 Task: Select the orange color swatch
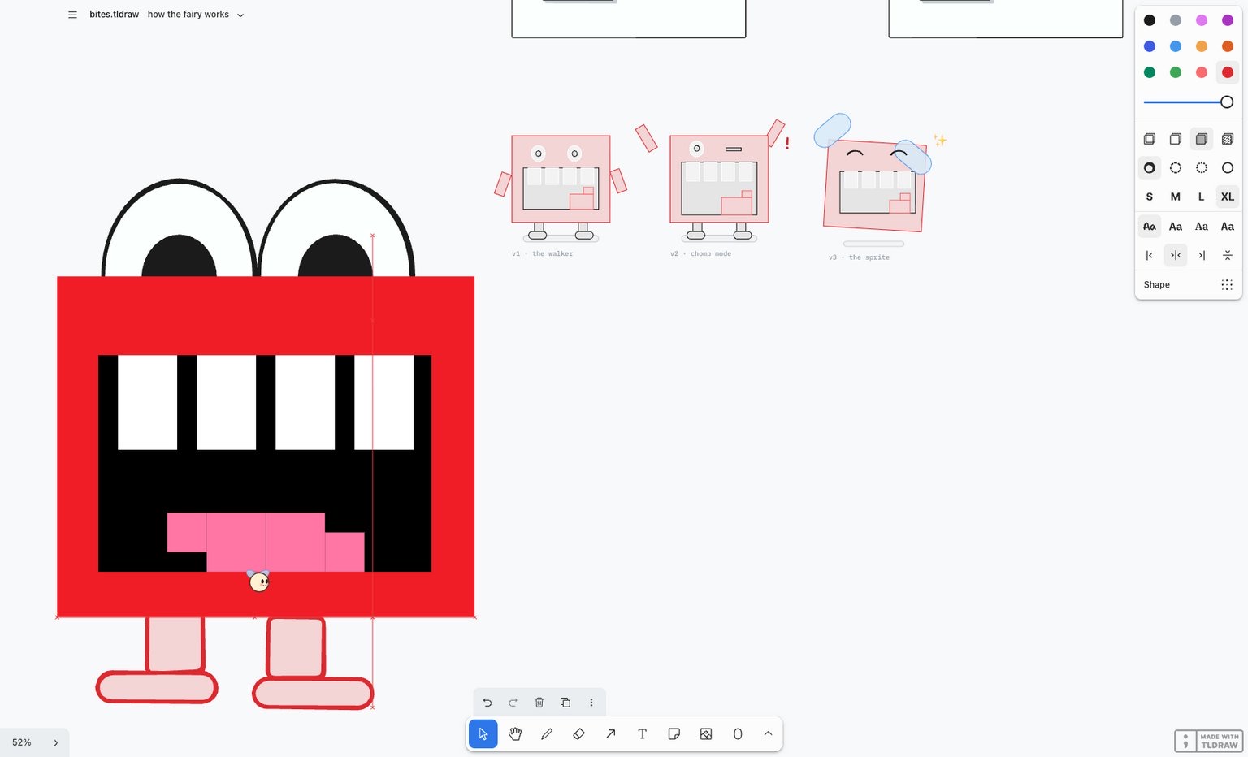click(1227, 46)
